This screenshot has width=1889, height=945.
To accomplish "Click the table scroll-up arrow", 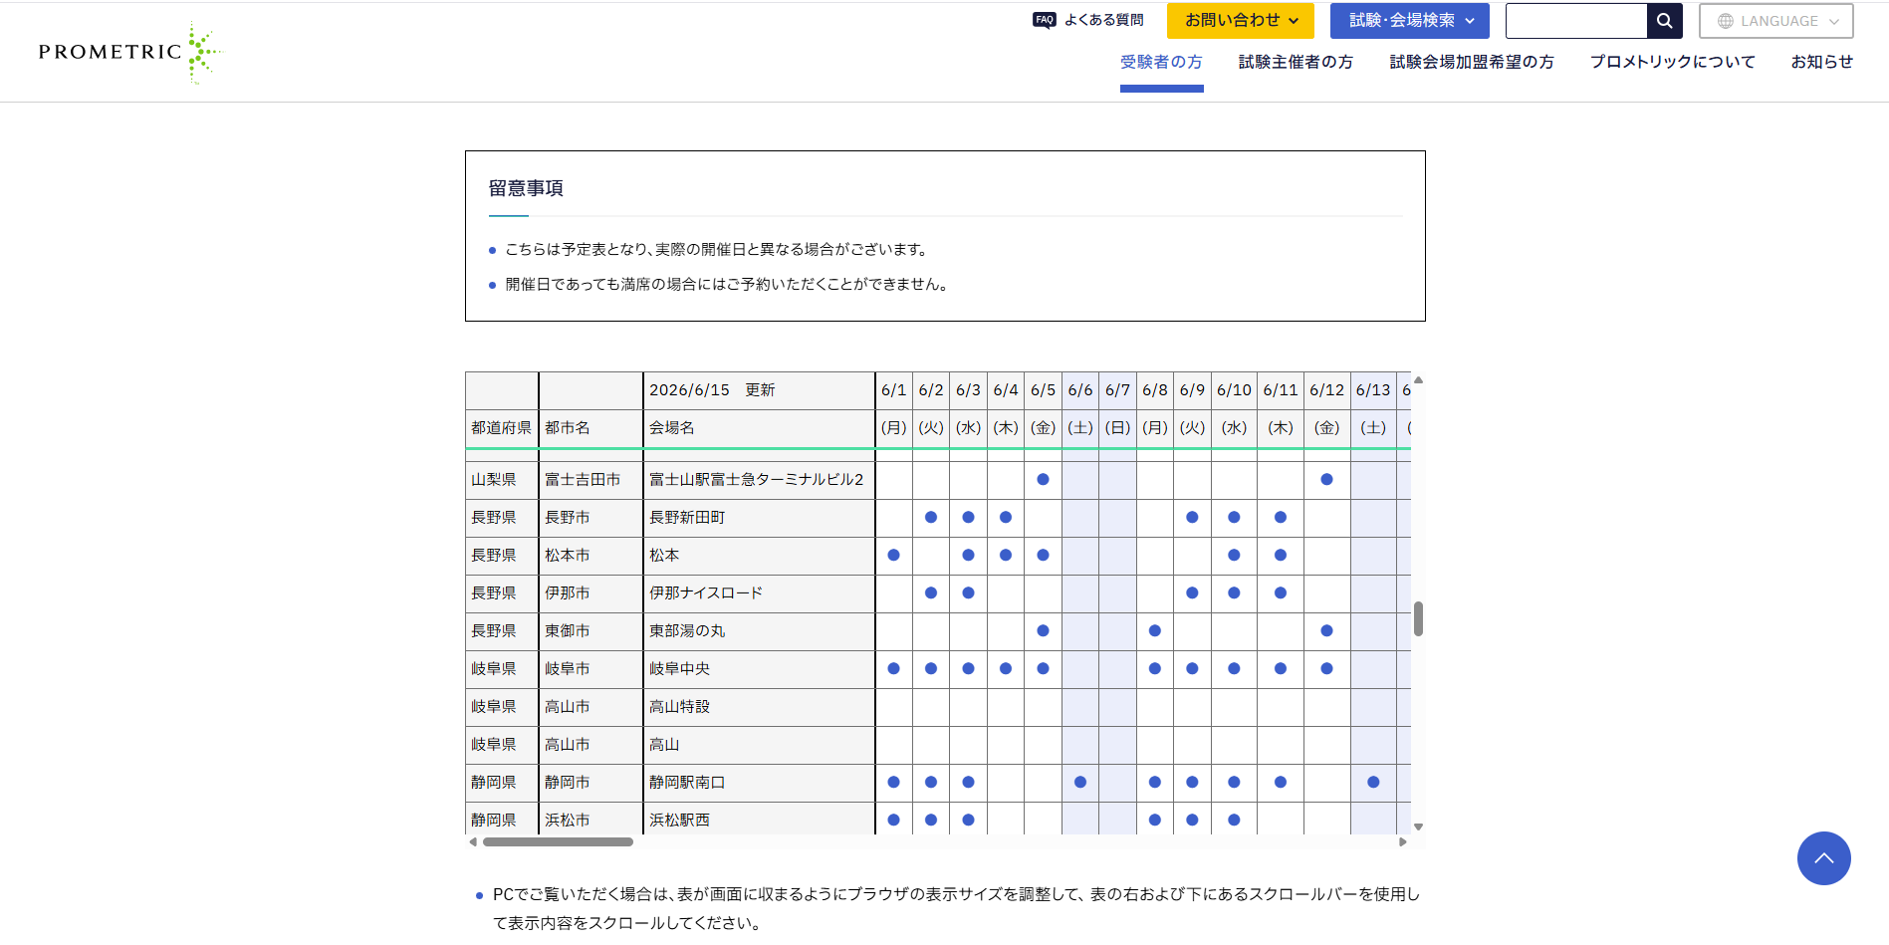I will (x=1418, y=379).
